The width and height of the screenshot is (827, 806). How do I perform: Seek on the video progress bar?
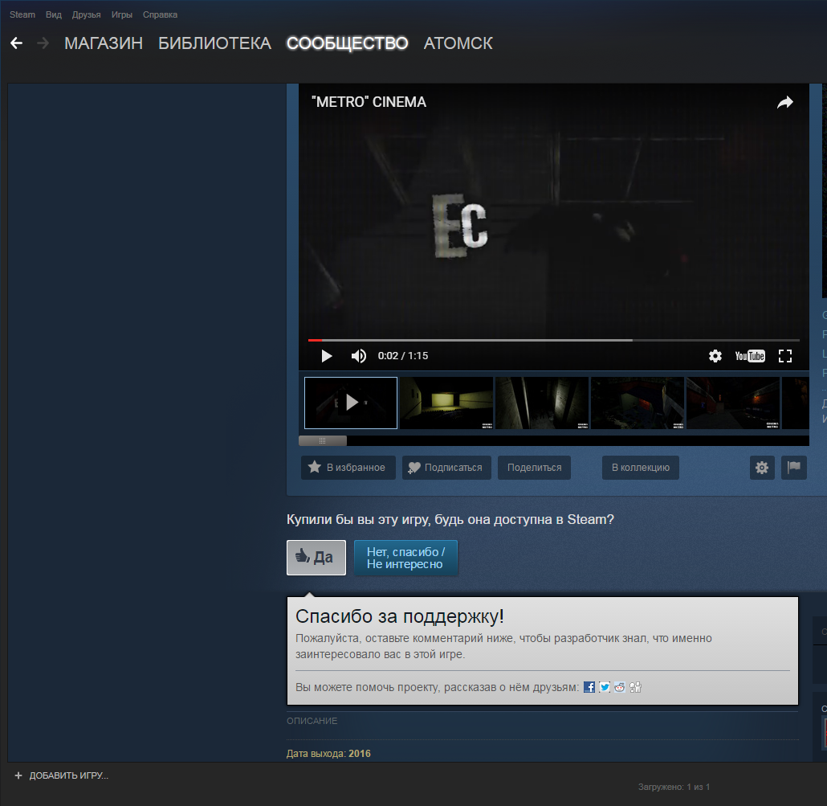[554, 341]
